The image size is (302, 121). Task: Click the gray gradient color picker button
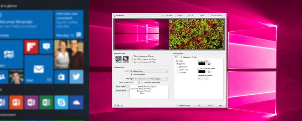pos(209,72)
